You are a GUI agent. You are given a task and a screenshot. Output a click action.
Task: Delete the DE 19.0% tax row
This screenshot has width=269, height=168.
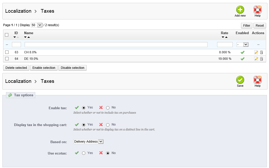pos(261,59)
